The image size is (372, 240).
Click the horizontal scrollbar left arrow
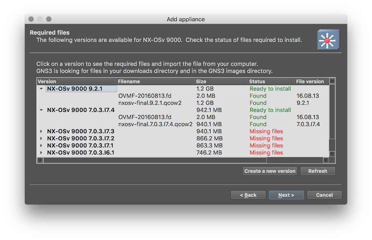[40, 160]
